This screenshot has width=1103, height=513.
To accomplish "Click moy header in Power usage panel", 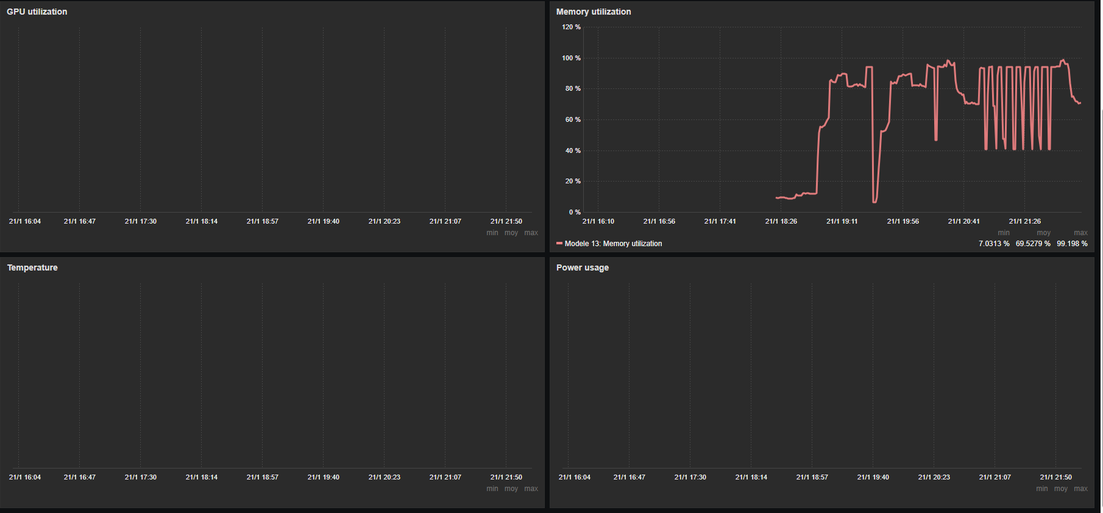I will coord(1061,489).
